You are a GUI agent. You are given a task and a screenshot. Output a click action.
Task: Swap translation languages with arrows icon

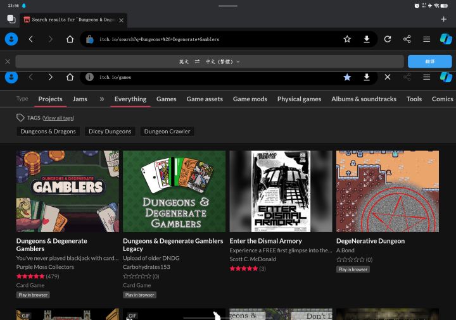pos(197,61)
